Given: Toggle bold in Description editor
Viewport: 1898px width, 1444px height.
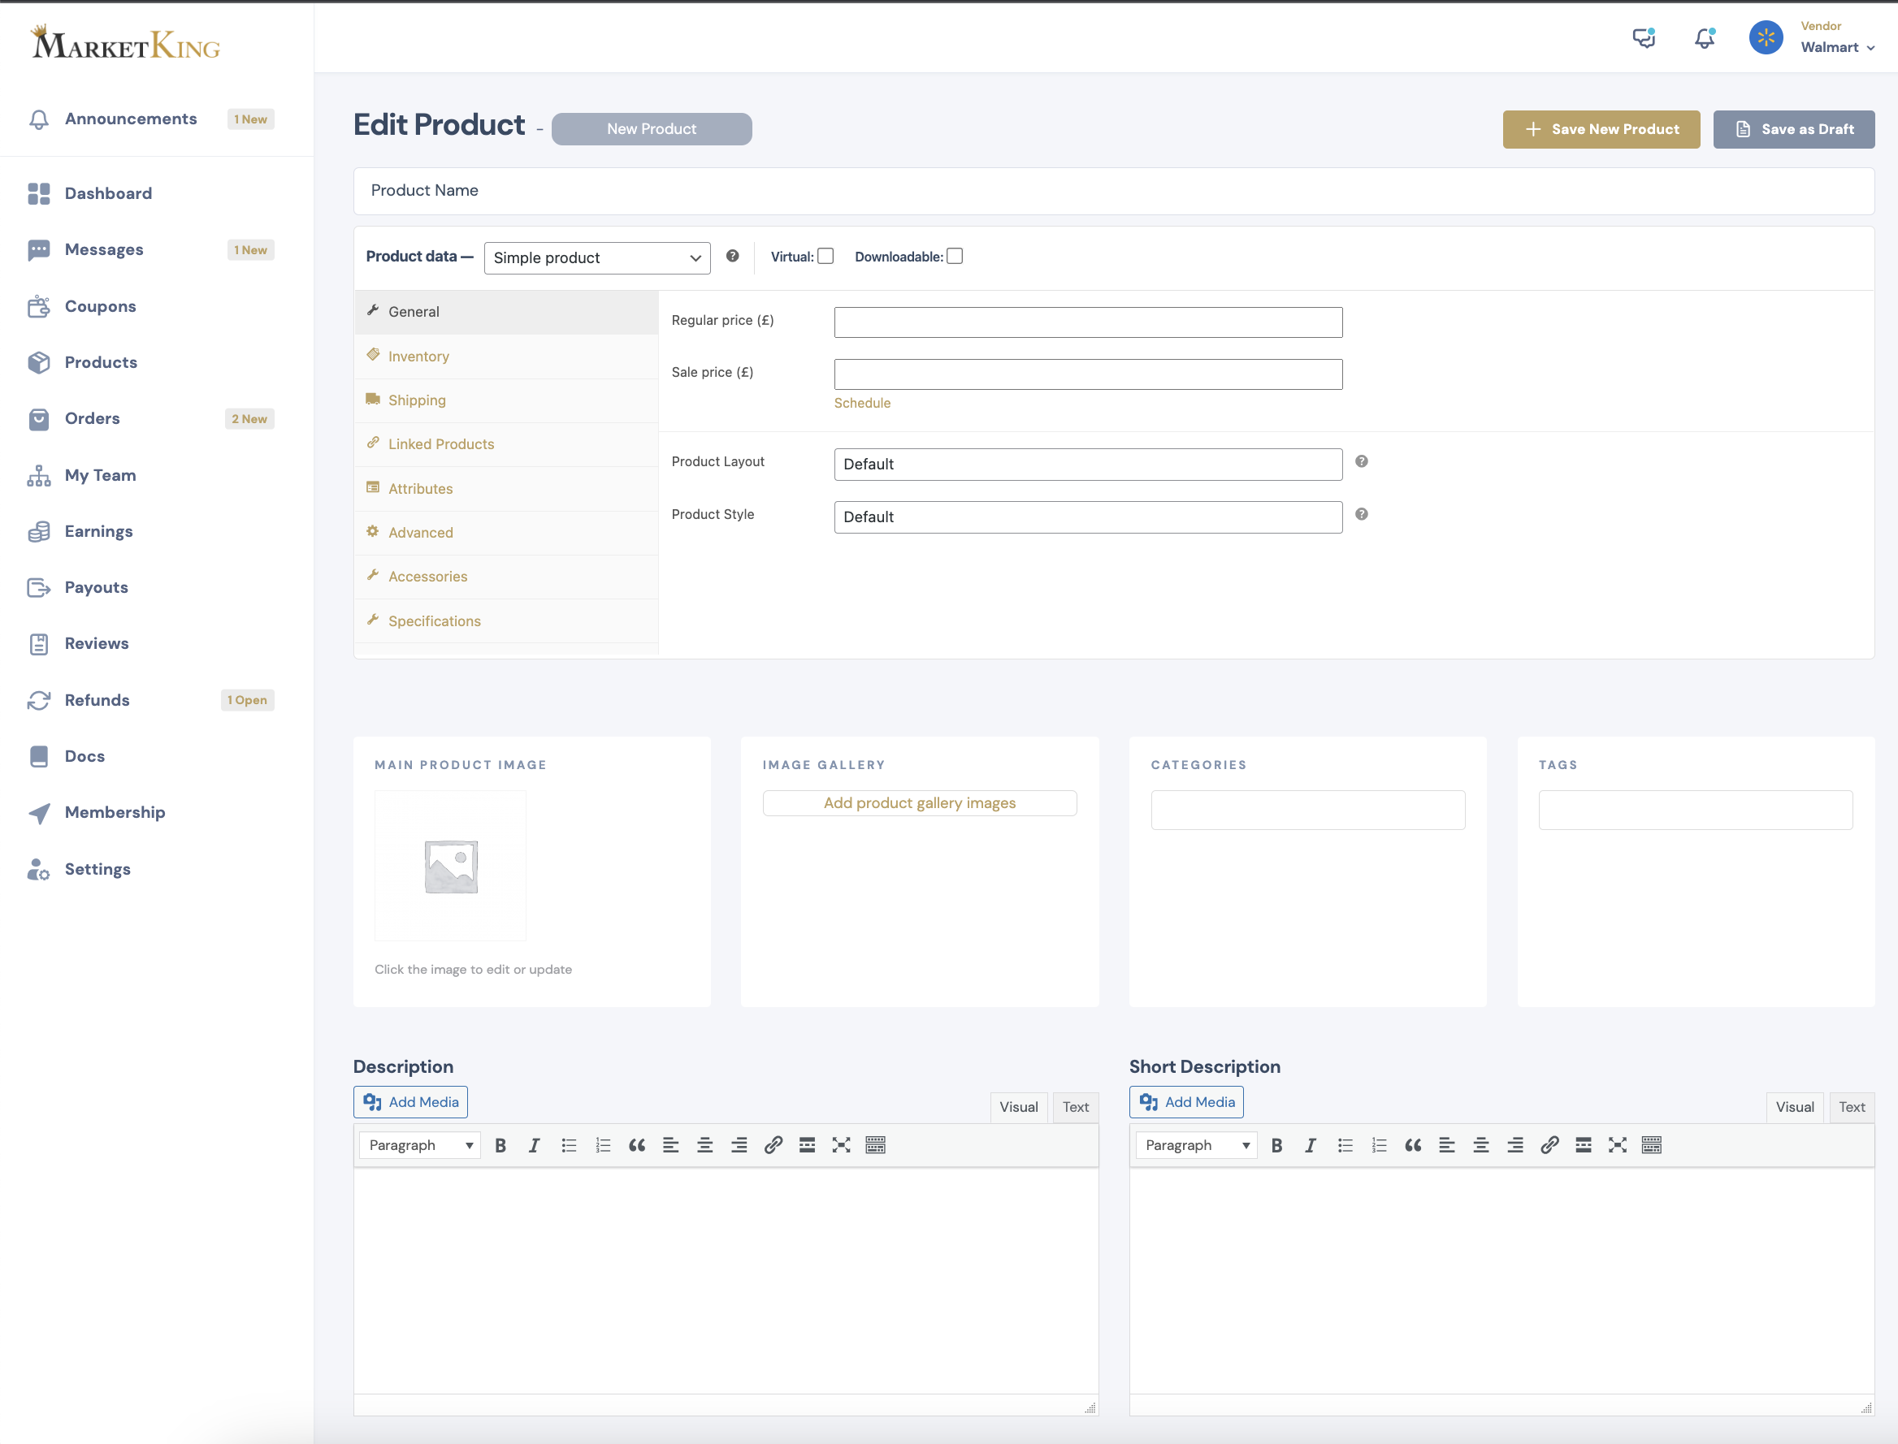Looking at the screenshot, I should 500,1145.
